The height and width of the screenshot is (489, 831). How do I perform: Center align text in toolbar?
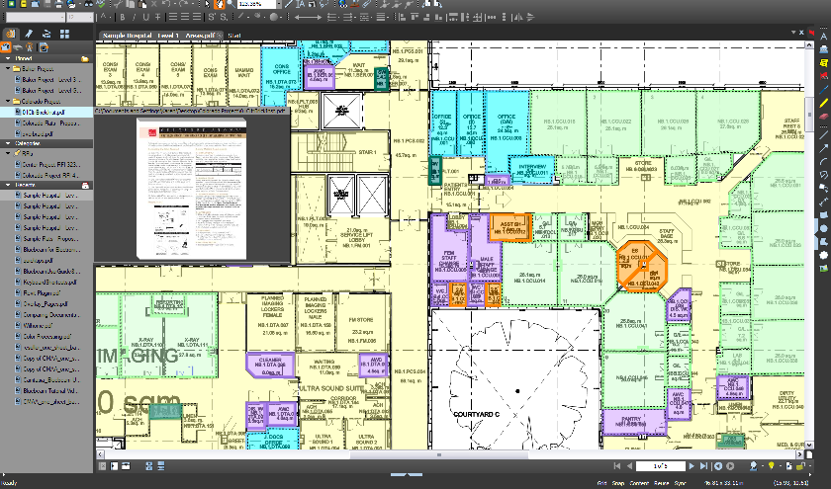click(185, 17)
